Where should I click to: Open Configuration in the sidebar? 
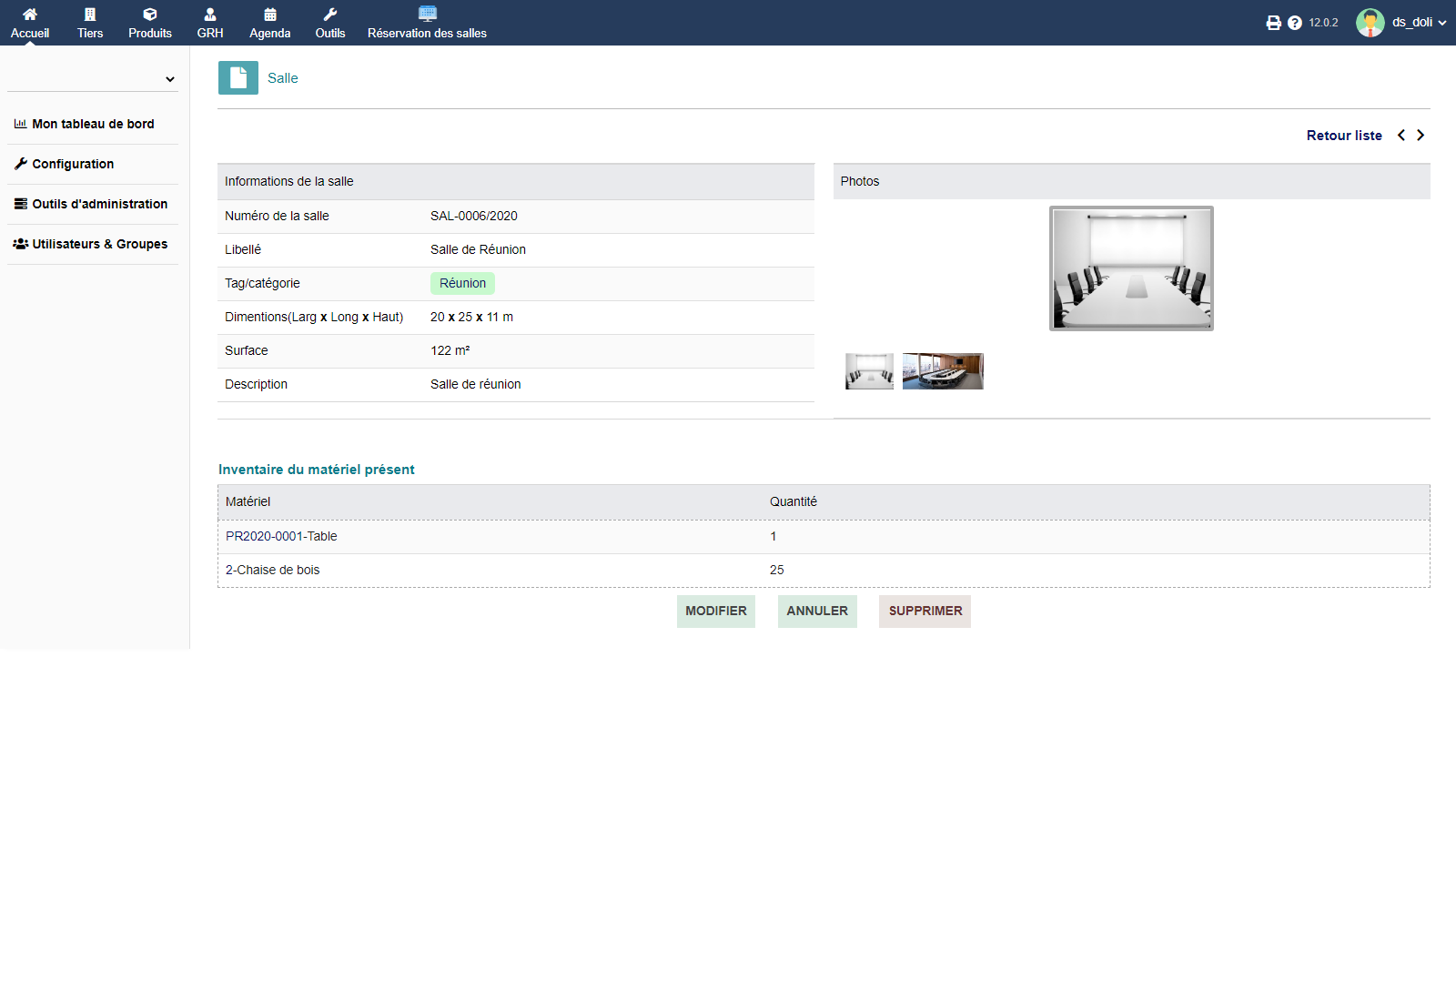click(73, 164)
